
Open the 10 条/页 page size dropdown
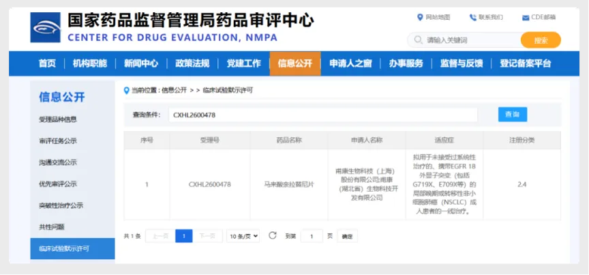coord(243,236)
